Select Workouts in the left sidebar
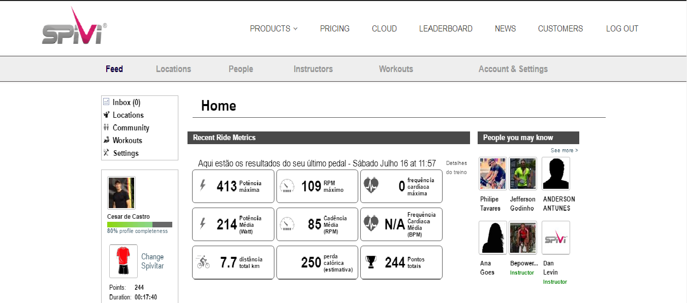 [x=127, y=141]
